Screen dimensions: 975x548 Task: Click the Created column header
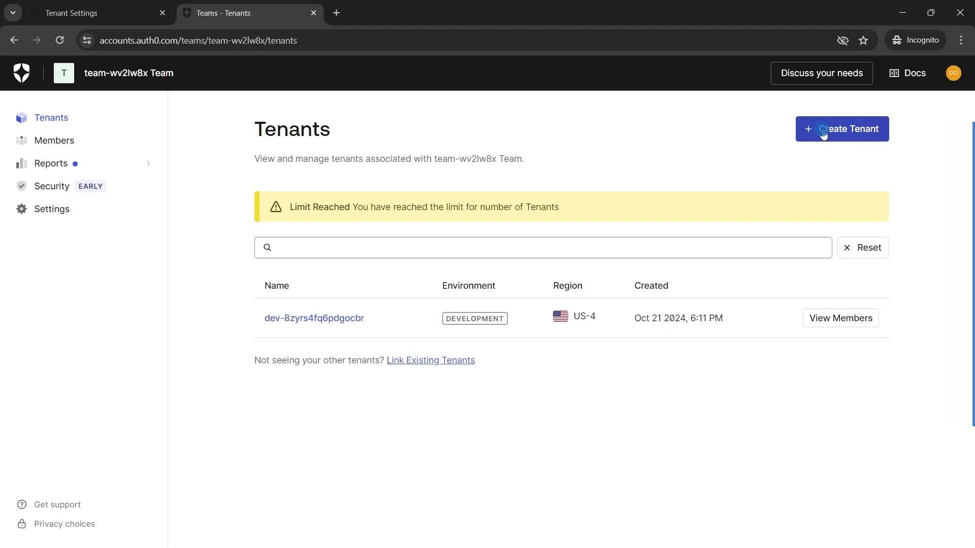pos(651,286)
